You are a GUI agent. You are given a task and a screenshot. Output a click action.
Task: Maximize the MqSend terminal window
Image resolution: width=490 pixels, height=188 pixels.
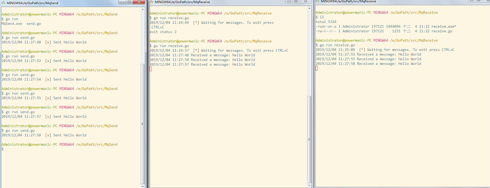[129, 2]
